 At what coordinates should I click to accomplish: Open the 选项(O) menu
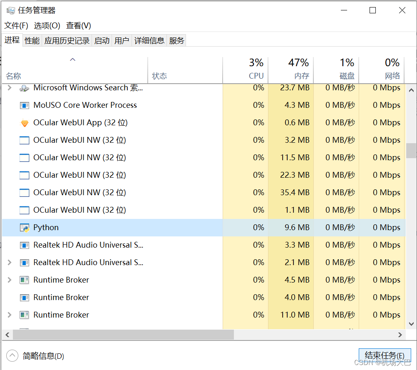[47, 26]
